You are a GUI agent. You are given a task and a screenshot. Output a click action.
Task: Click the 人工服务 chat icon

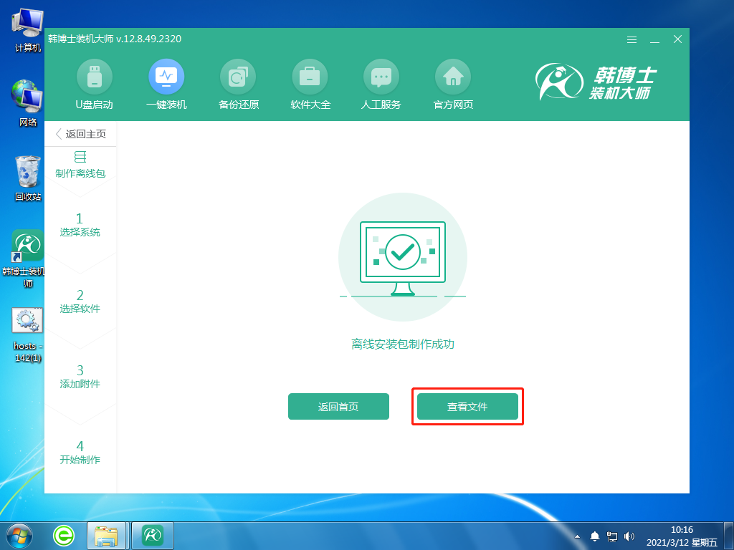pos(381,77)
